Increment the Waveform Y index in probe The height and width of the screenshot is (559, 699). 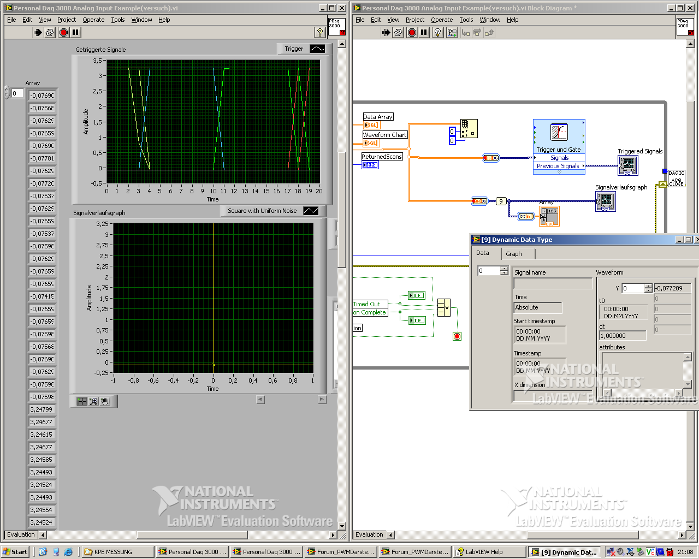(648, 286)
